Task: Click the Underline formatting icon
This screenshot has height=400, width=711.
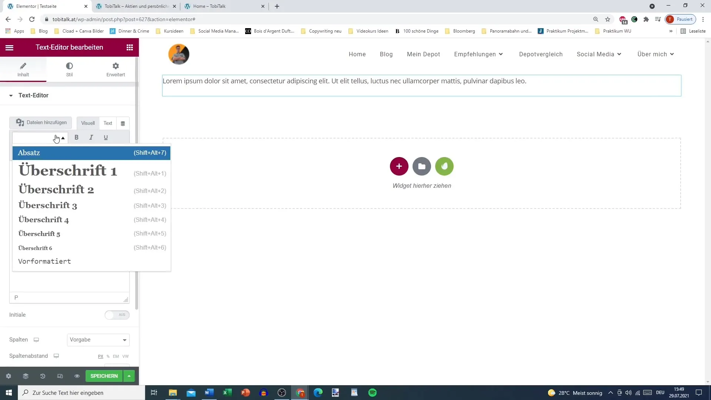Action: pyautogui.click(x=106, y=137)
